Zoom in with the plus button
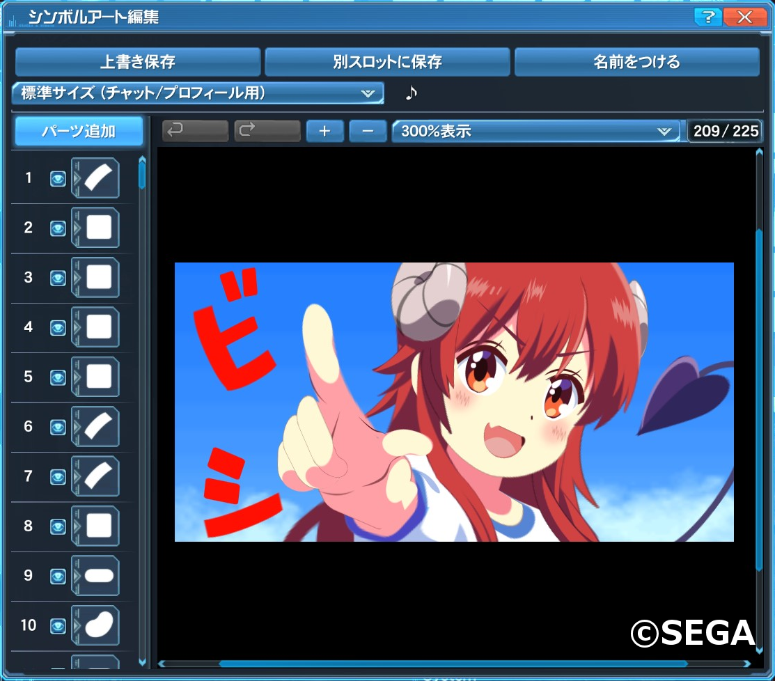Screen dimensions: 775x681 click(324, 131)
